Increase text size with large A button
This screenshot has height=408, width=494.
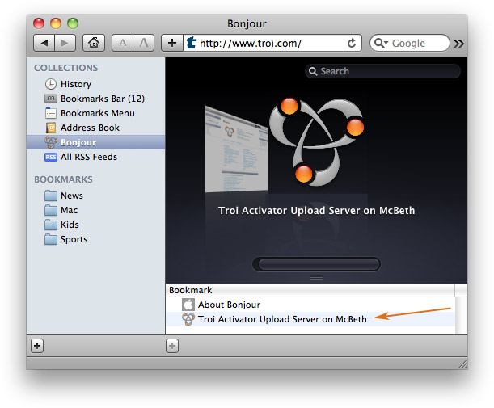point(144,43)
